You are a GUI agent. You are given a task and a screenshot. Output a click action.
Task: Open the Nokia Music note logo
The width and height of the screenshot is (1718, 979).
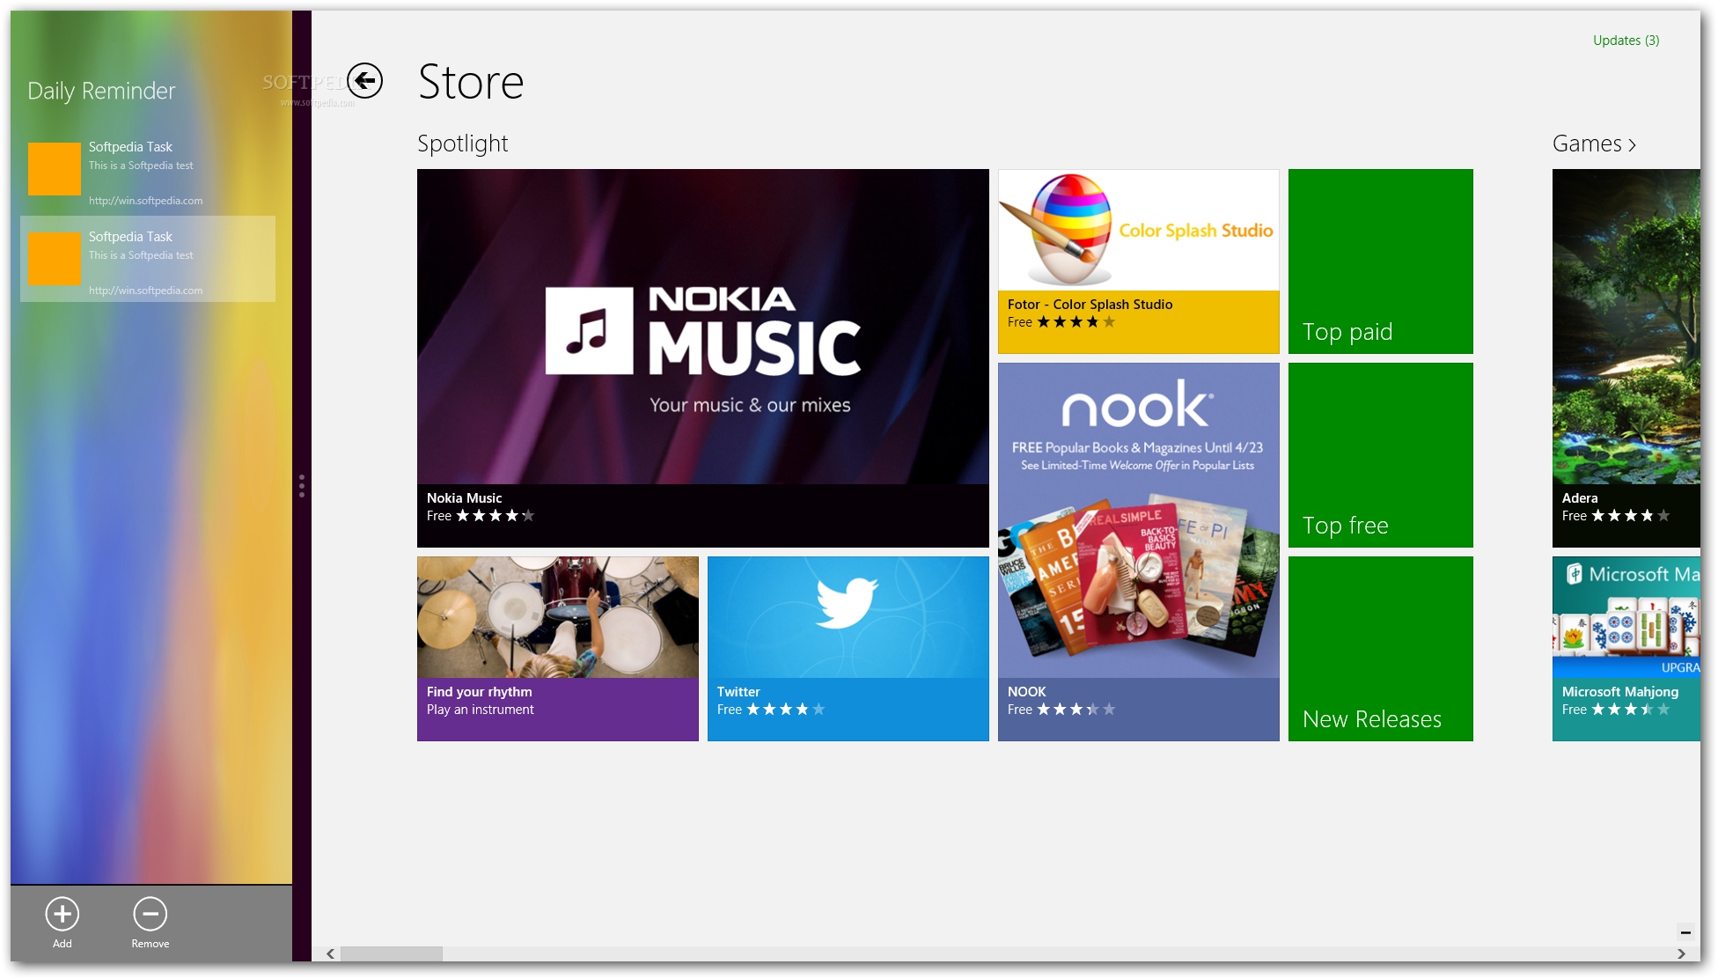pyautogui.click(x=589, y=331)
